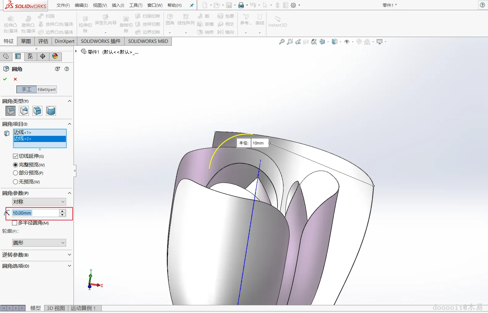Click the Zoom to Fit magnifier icon

282,42
